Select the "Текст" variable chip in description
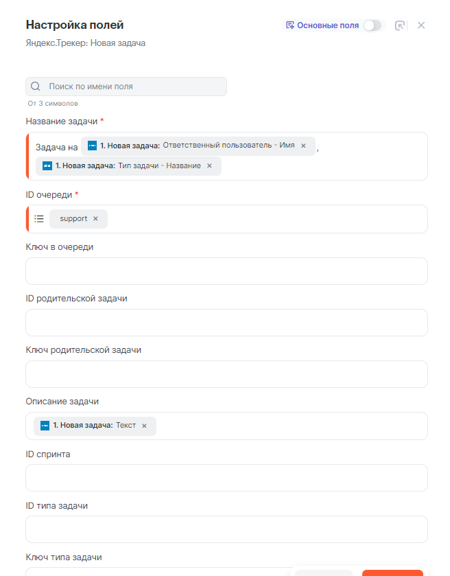Image resolution: width=450 pixels, height=576 pixels. coord(93,426)
